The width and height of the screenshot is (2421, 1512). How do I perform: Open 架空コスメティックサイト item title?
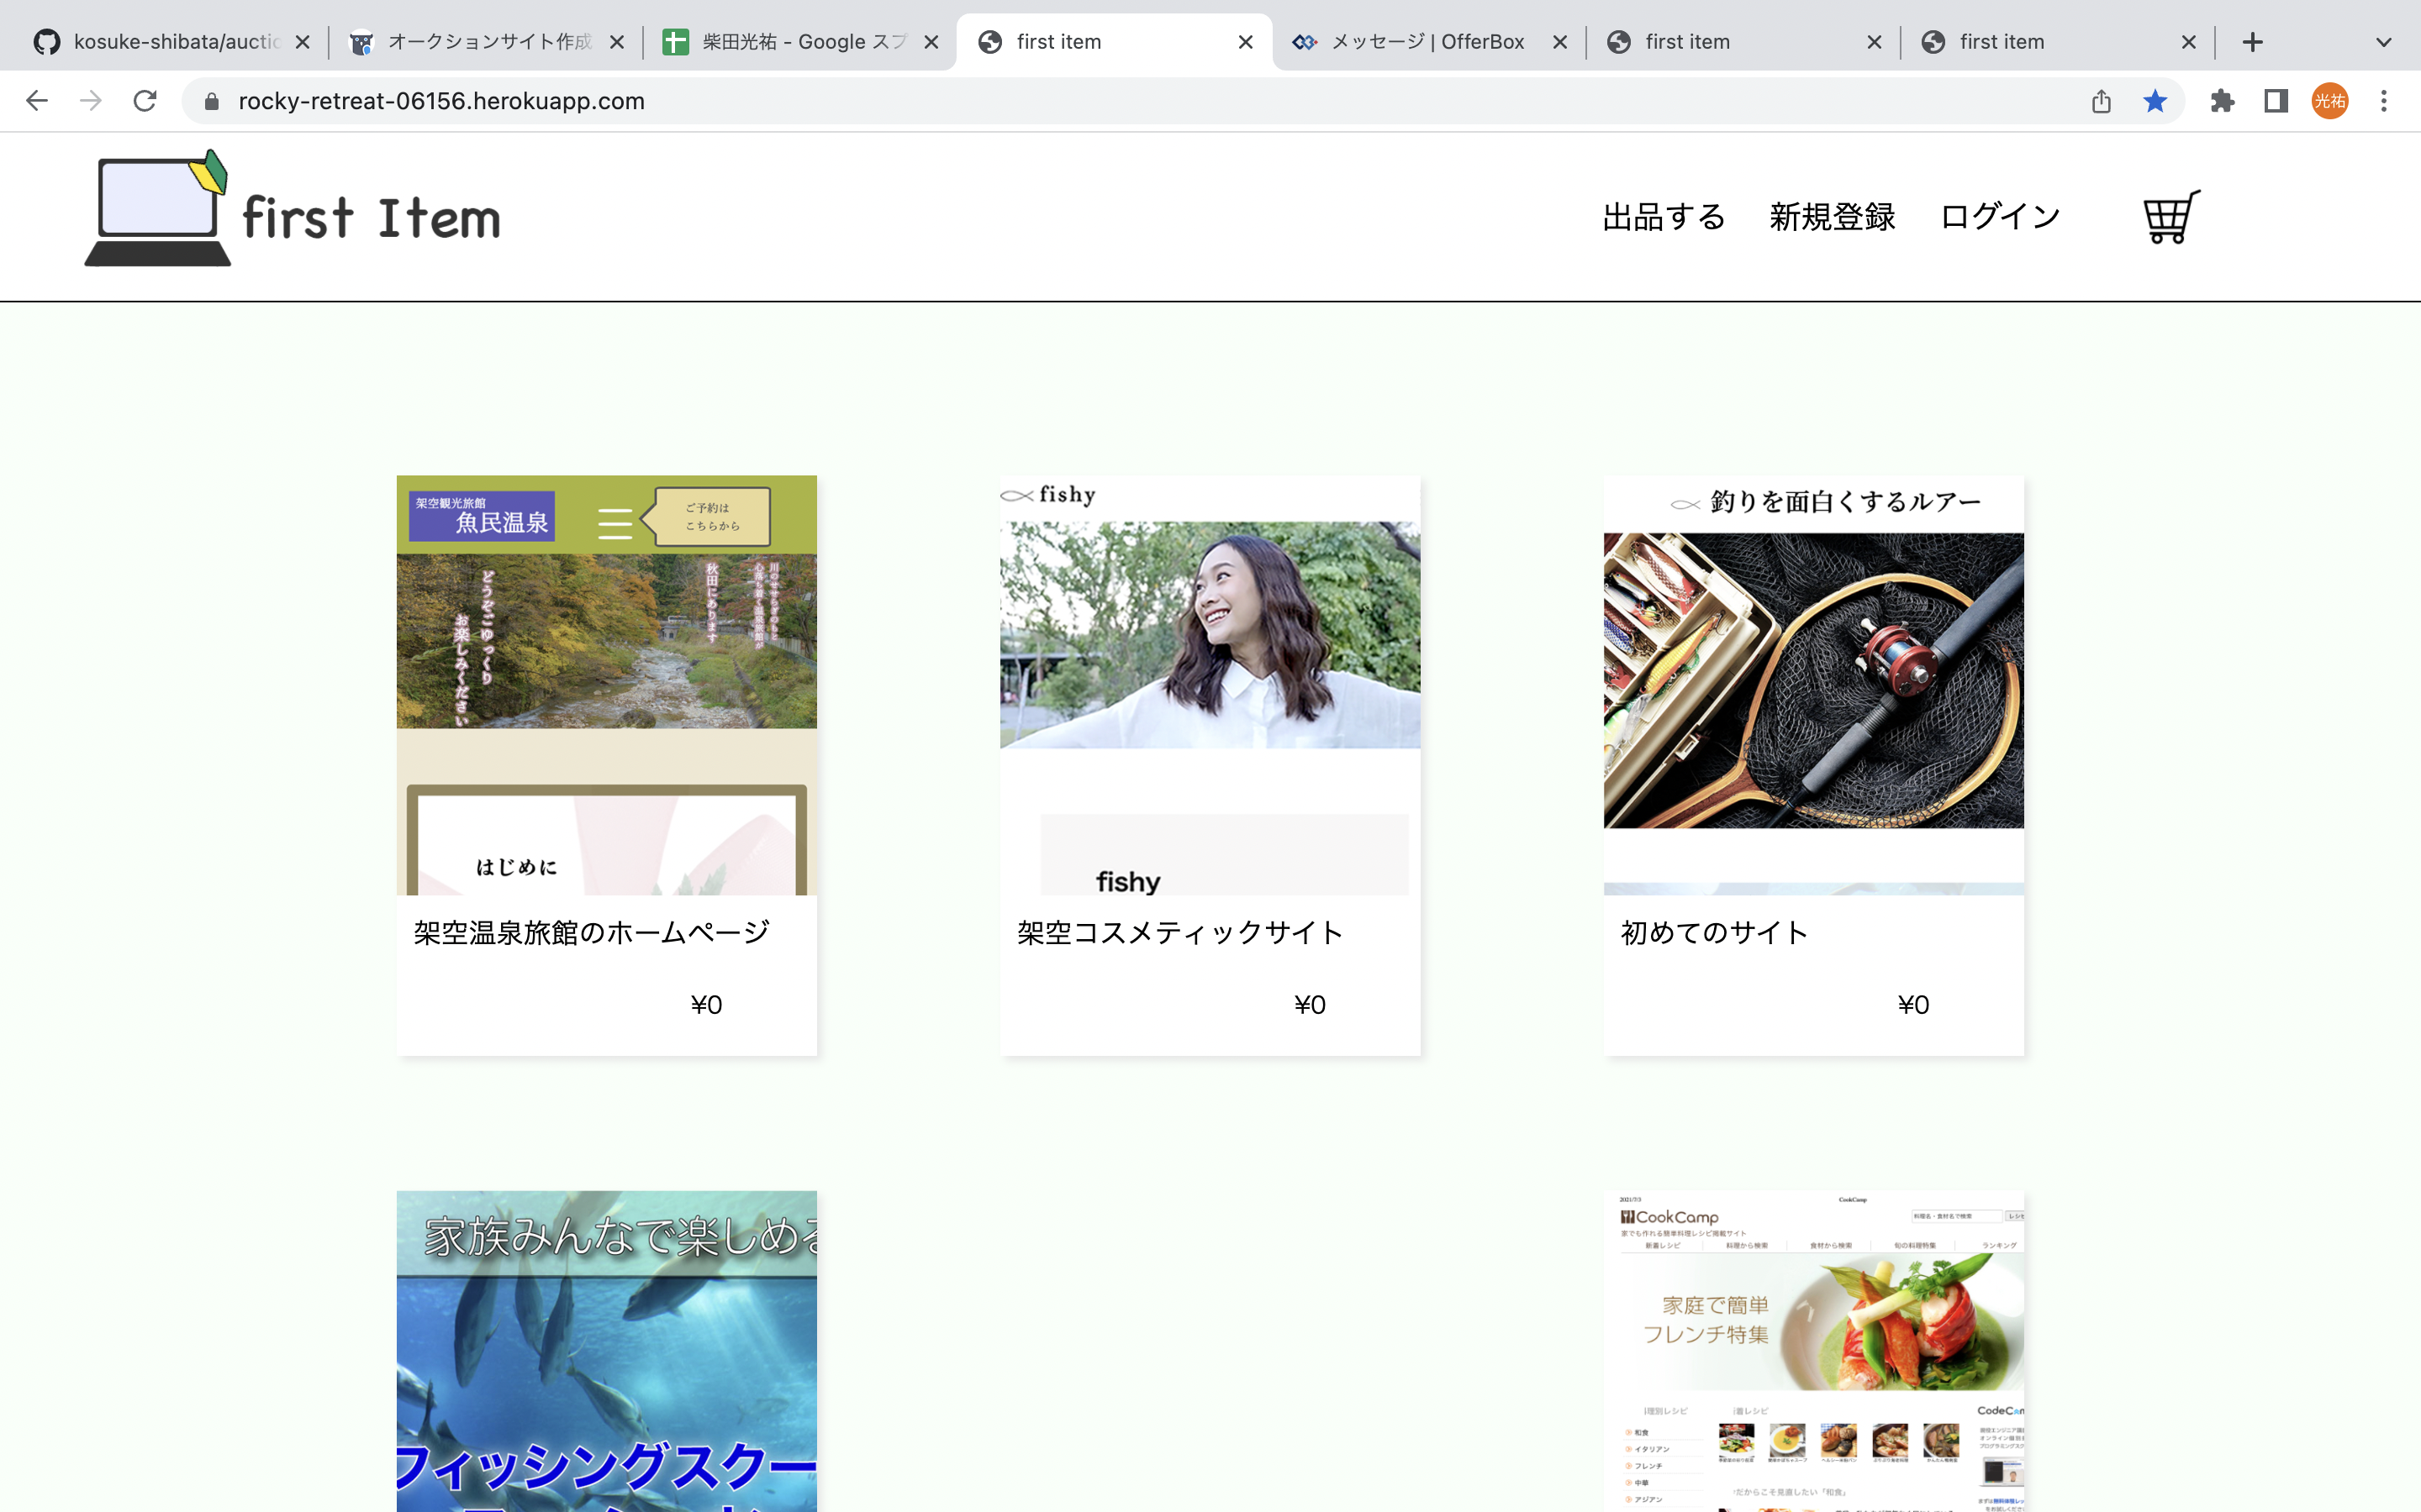(1179, 932)
